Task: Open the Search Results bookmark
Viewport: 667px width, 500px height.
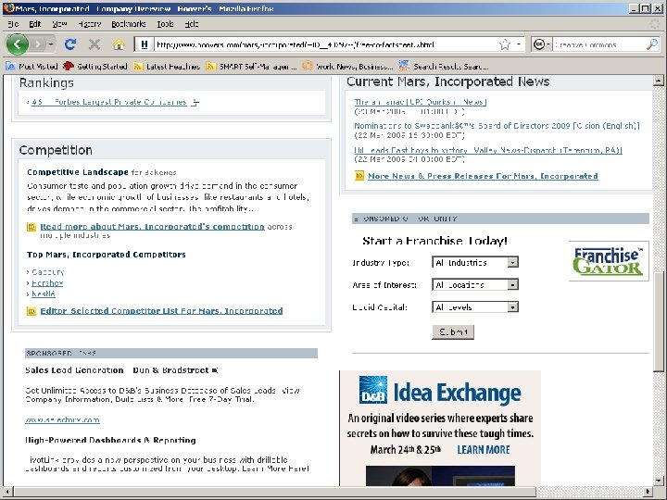Action: (x=443, y=67)
